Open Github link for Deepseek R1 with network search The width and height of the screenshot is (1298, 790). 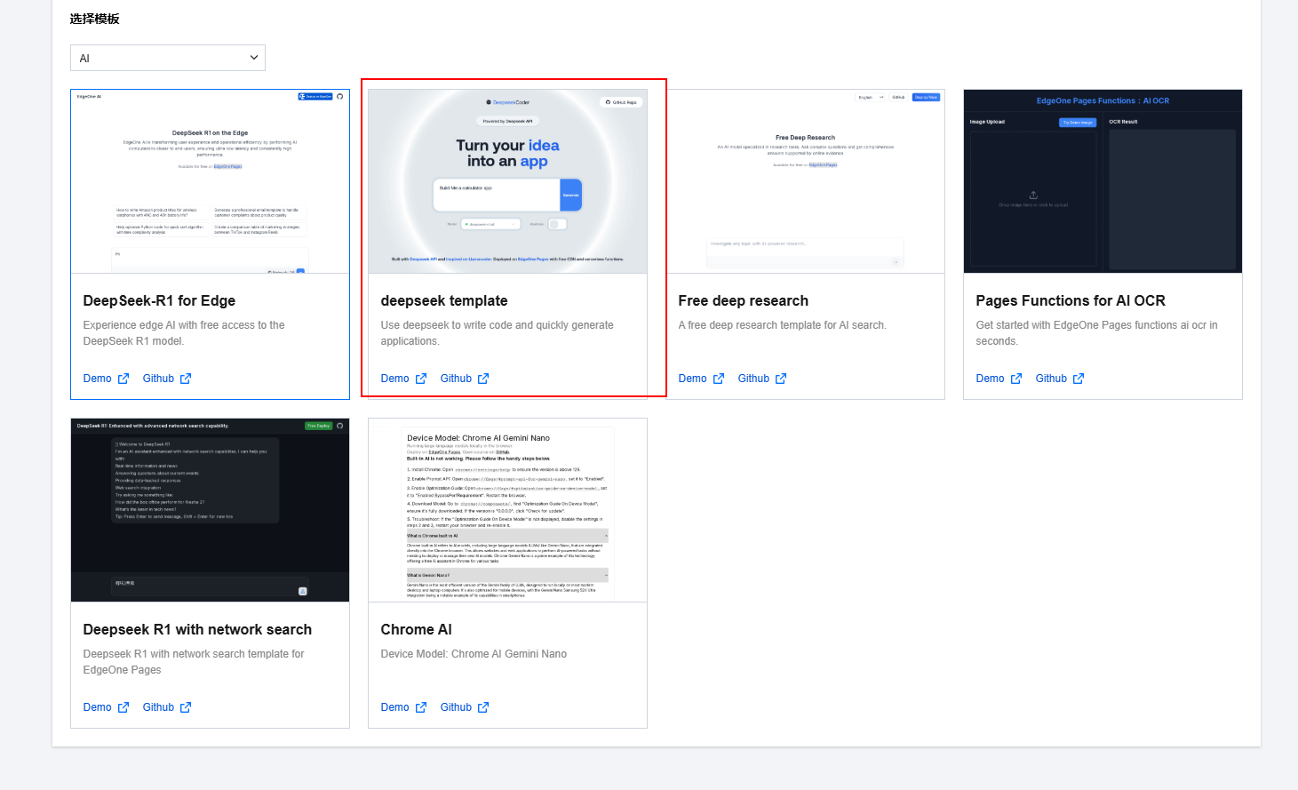(158, 707)
